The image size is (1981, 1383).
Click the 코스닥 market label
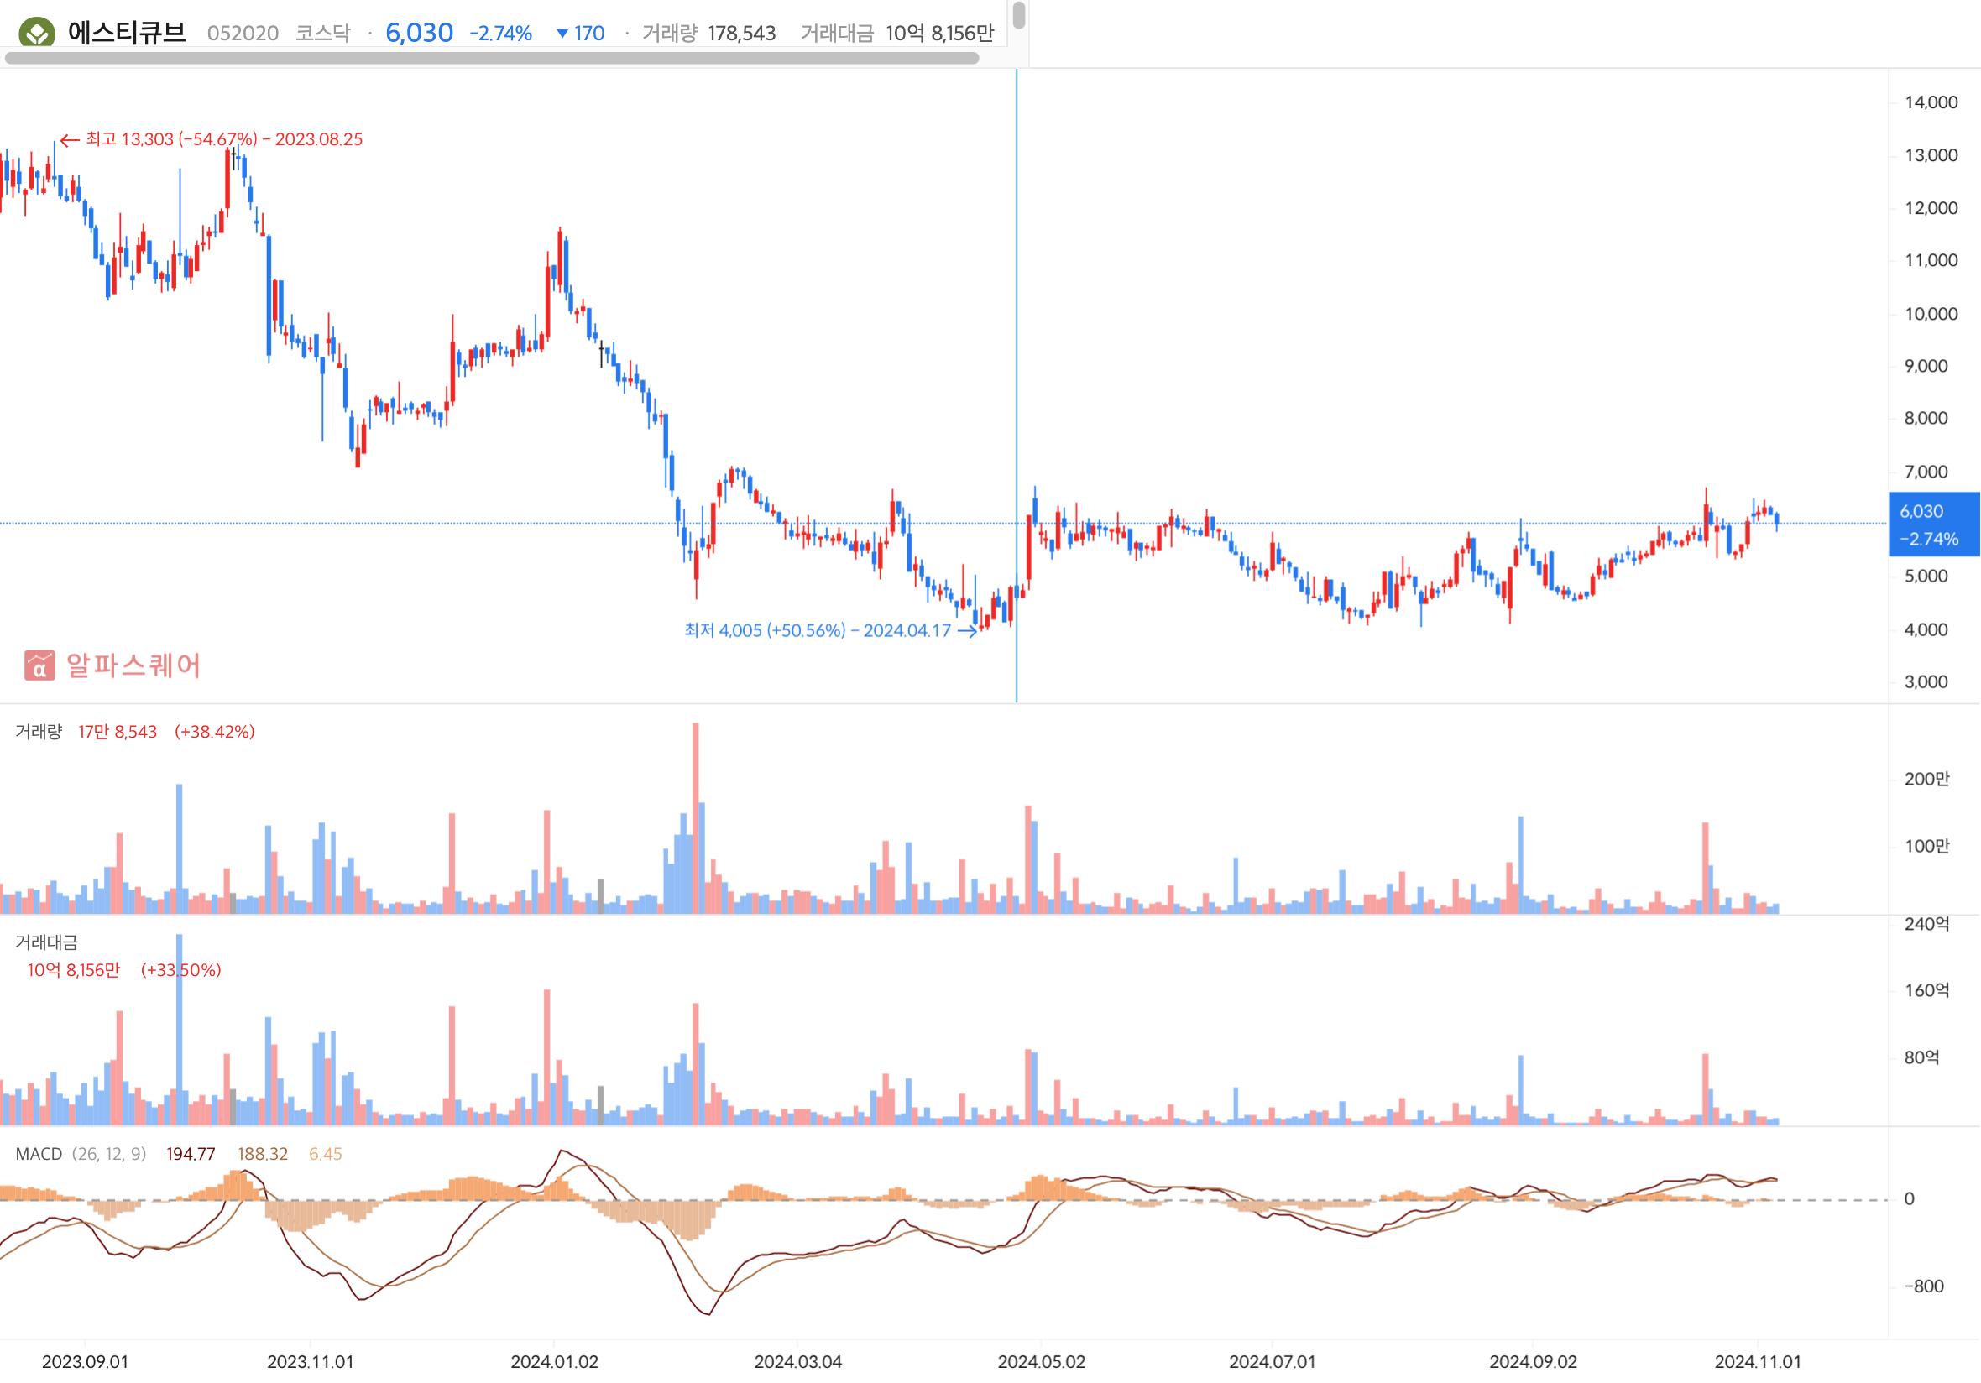tap(322, 34)
